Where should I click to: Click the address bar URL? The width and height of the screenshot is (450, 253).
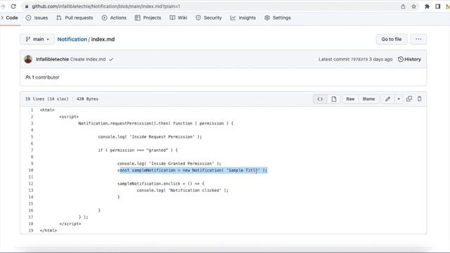(x=106, y=6)
